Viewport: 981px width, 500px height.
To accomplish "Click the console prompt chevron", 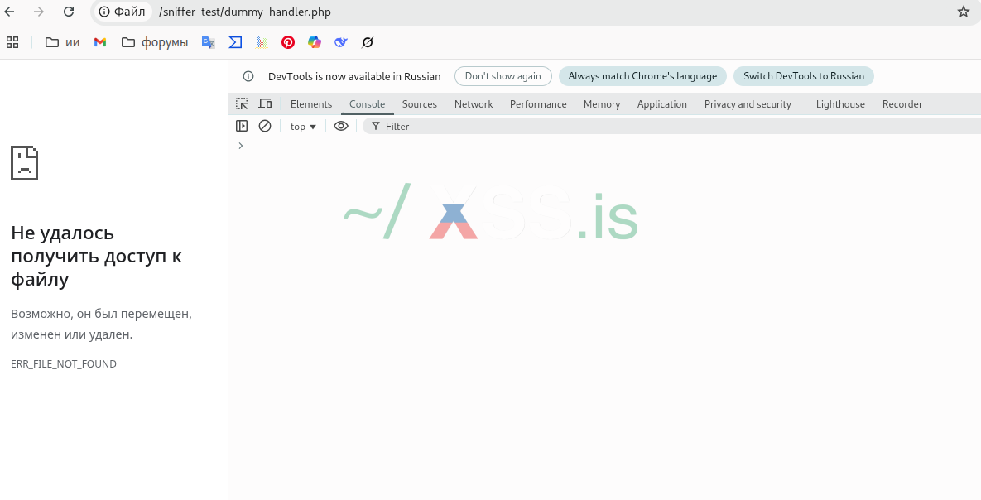I will pos(240,146).
